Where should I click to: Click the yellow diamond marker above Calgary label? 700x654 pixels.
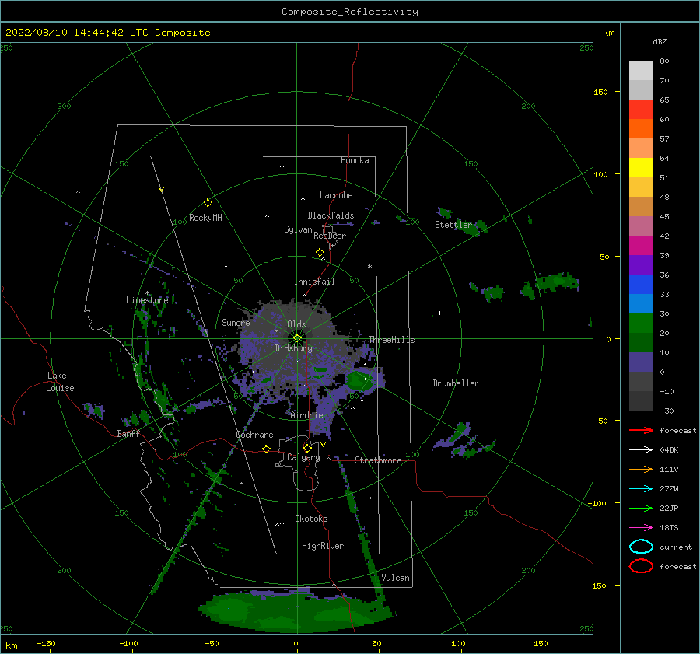click(x=307, y=448)
